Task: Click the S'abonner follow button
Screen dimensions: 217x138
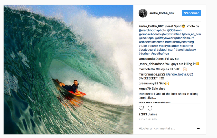Action: (191, 13)
